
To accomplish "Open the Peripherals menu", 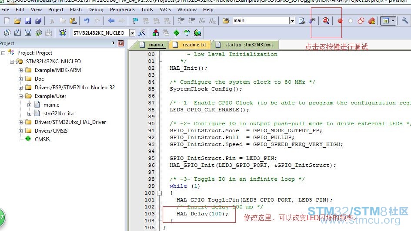I will [122, 10].
